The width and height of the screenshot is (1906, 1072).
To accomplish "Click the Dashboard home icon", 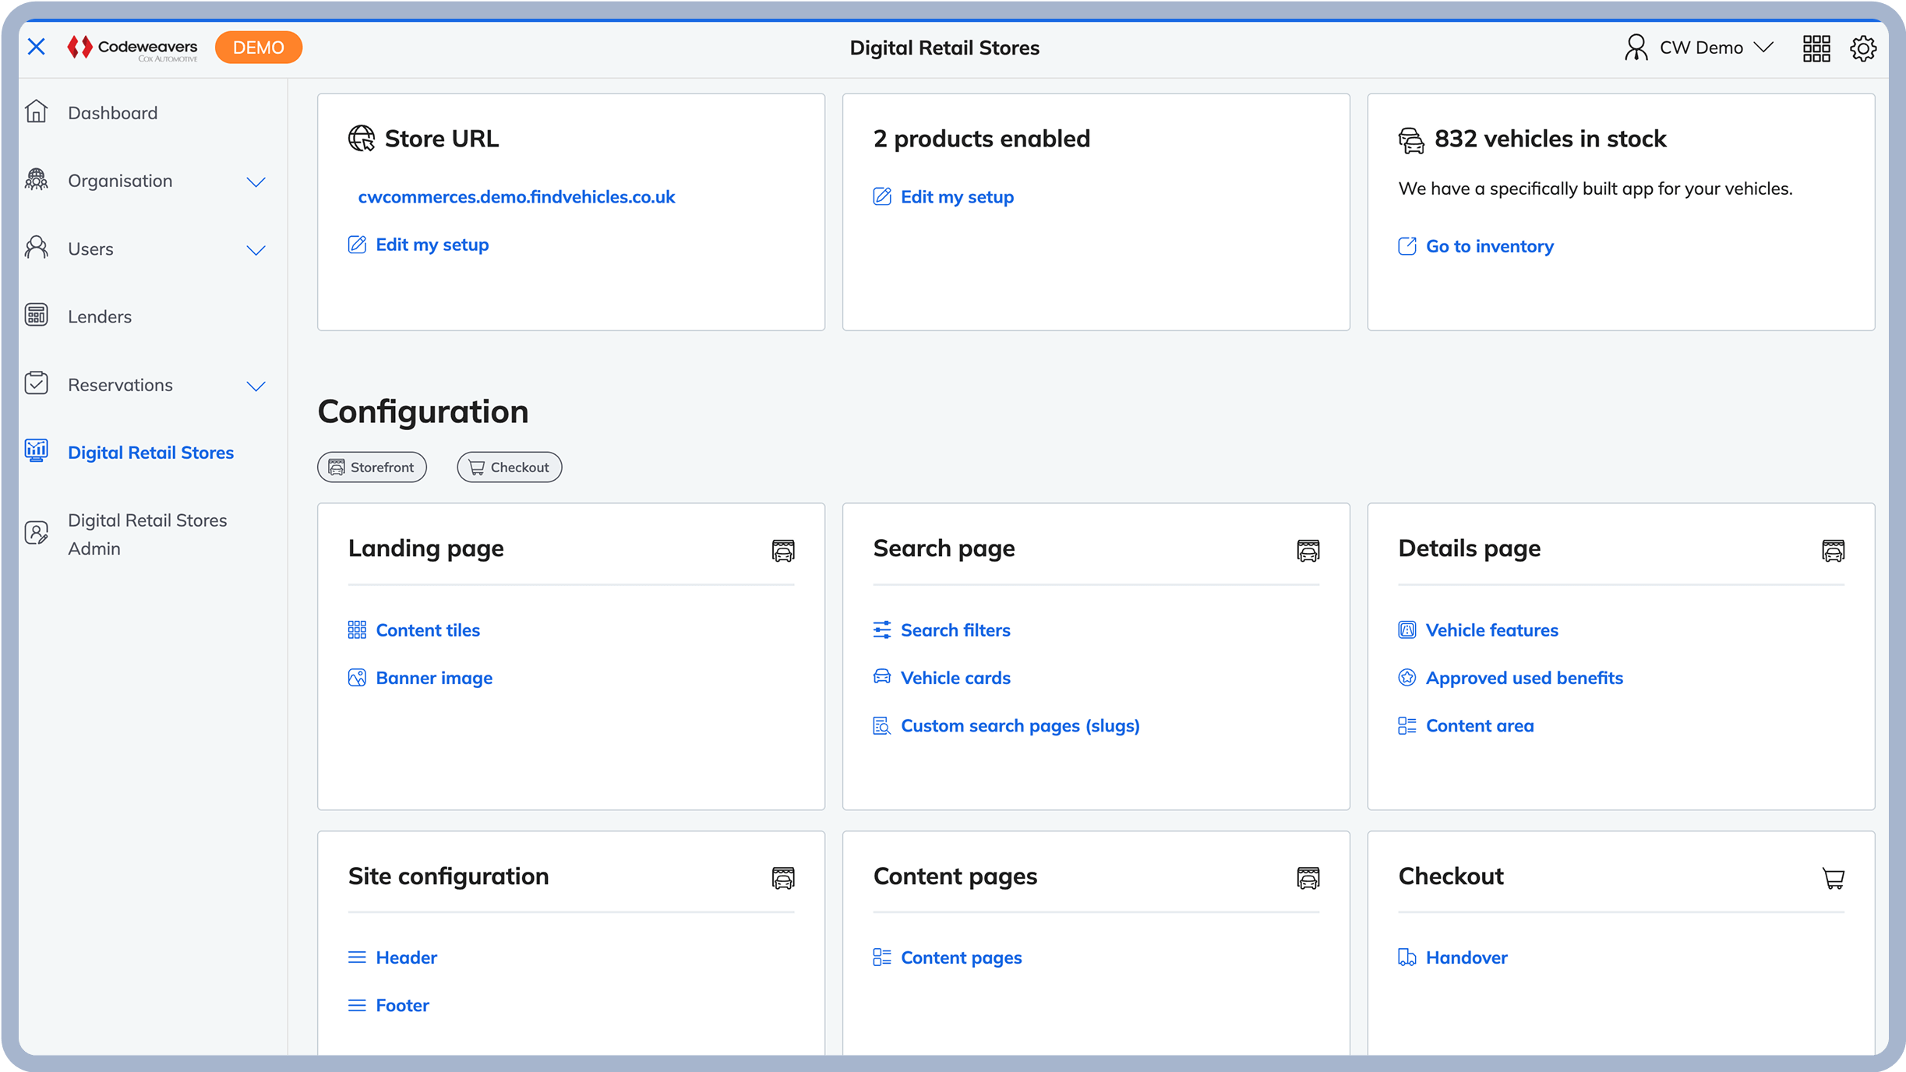I will [37, 112].
